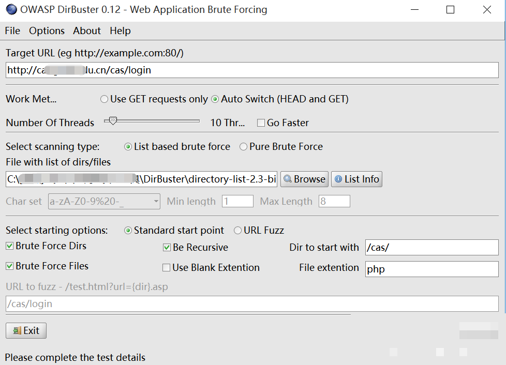
Task: Minimize the DirBuster window
Action: (x=414, y=10)
